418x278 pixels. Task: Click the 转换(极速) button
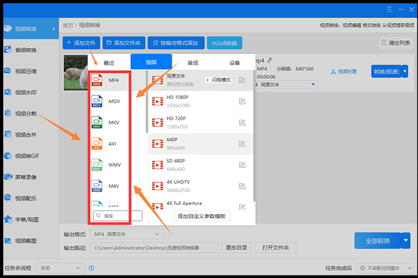386,71
